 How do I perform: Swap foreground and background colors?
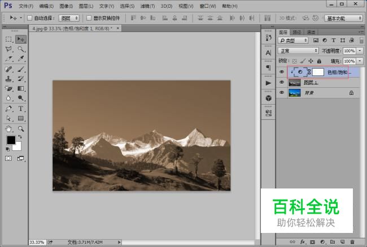(20, 137)
